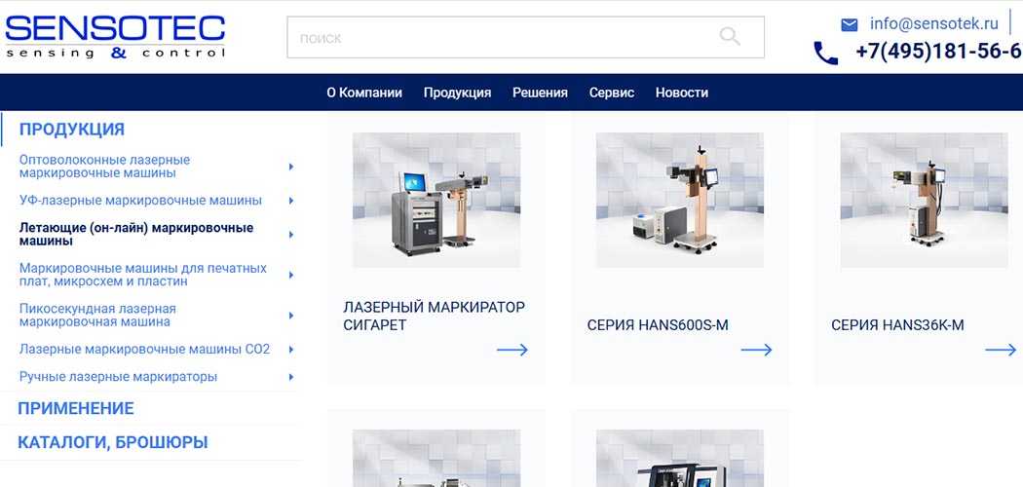
Task: Click the СЕРИЯ HANS600S-M title
Action: click(x=658, y=324)
